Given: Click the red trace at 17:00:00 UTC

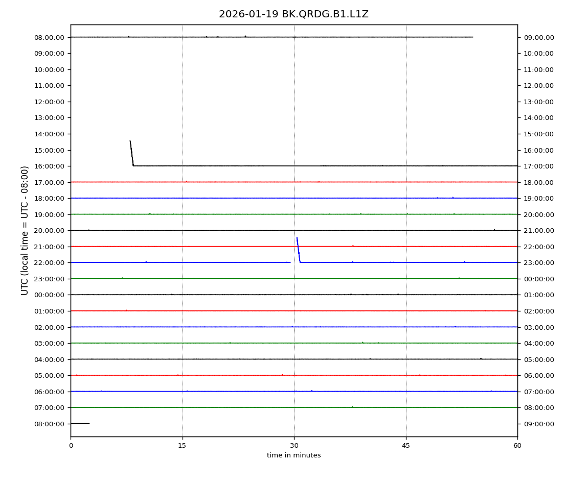Looking at the screenshot, I should point(294,182).
